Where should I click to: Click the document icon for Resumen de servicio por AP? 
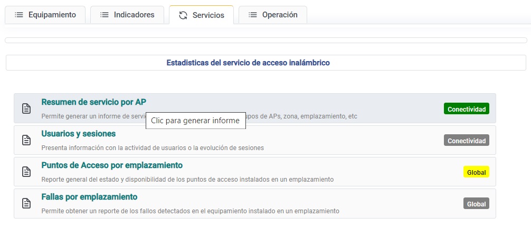coord(26,108)
